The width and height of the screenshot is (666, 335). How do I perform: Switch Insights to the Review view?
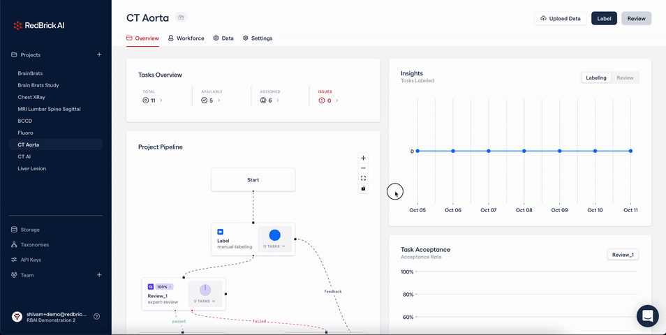click(x=625, y=78)
